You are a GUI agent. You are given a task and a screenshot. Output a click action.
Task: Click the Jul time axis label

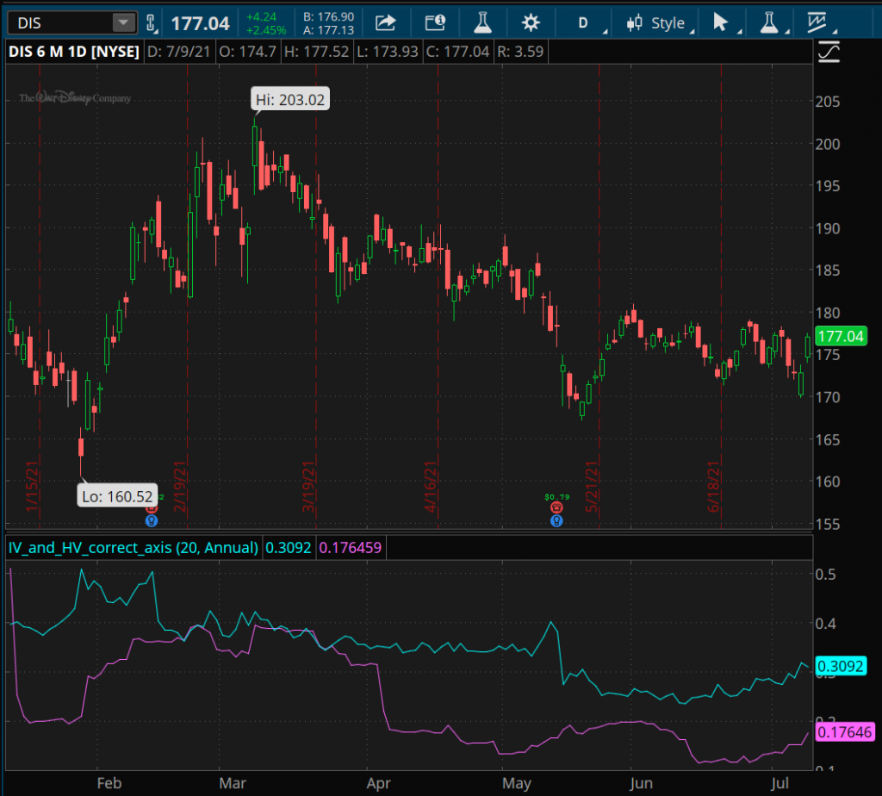780,783
